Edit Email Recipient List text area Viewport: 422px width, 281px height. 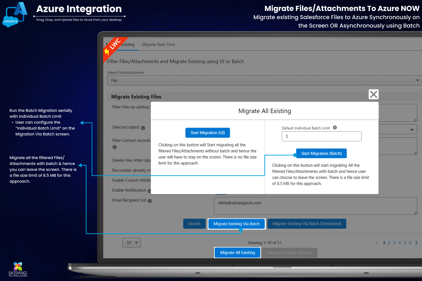click(x=315, y=206)
